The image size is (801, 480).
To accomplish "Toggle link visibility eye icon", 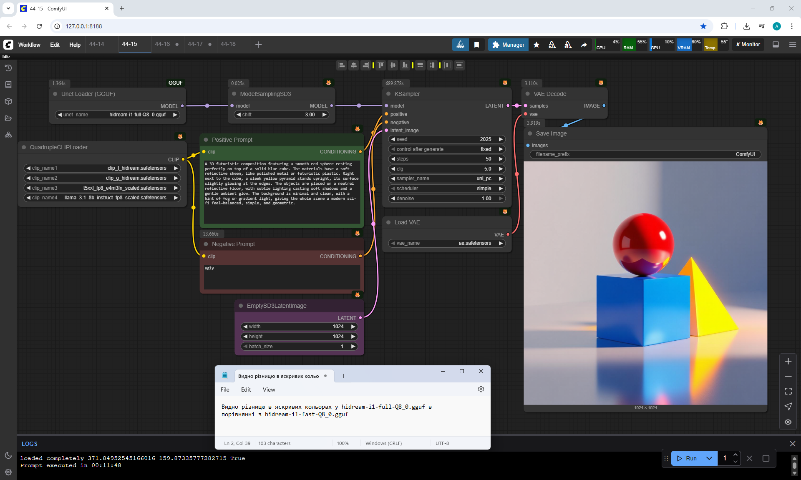I will pos(788,422).
